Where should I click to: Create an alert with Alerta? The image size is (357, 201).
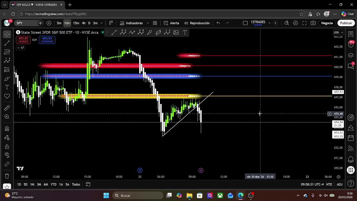171,23
